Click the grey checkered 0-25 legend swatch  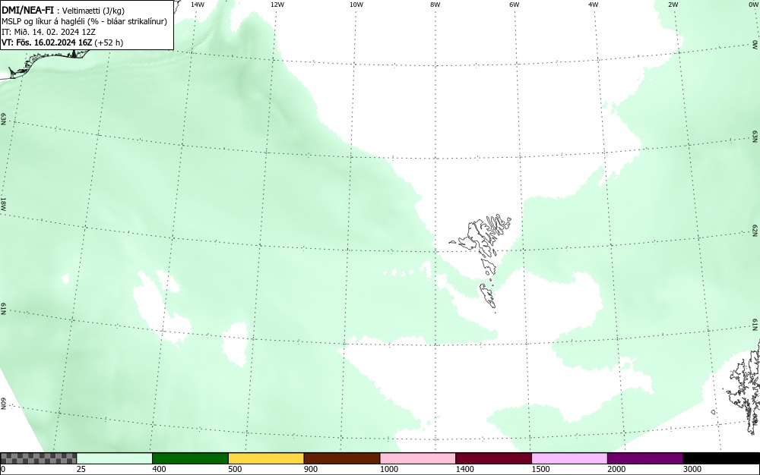coord(38,458)
